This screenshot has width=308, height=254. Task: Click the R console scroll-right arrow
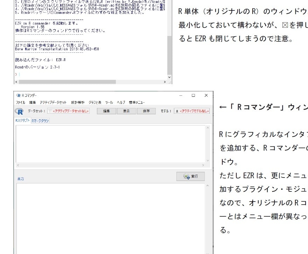pyautogui.click(x=165, y=82)
